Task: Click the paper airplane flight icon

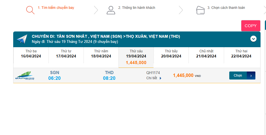Action: point(22,39)
